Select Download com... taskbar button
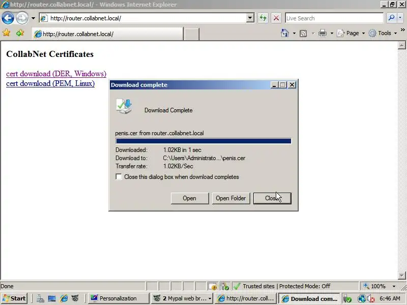 tap(309, 298)
